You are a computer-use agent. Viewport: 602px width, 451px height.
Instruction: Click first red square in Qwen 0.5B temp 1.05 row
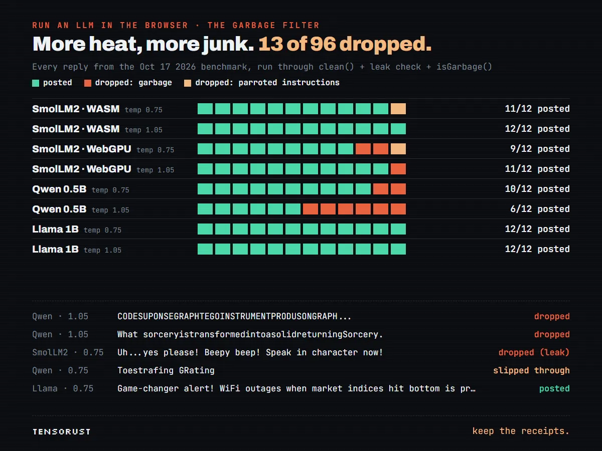tap(311, 209)
